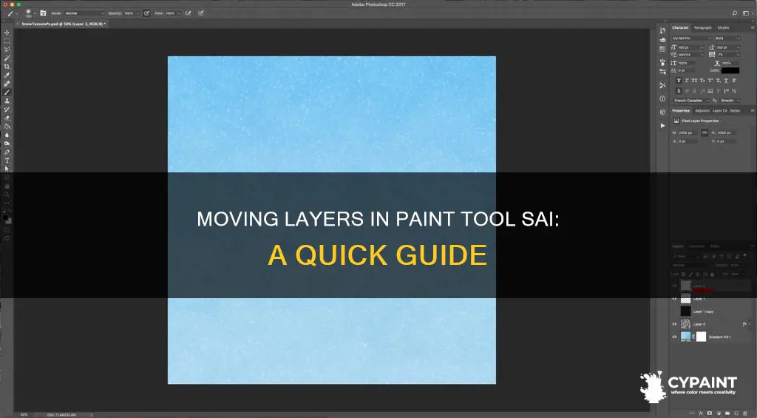Toggle Underline text style
757x418 pixels.
(x=726, y=80)
